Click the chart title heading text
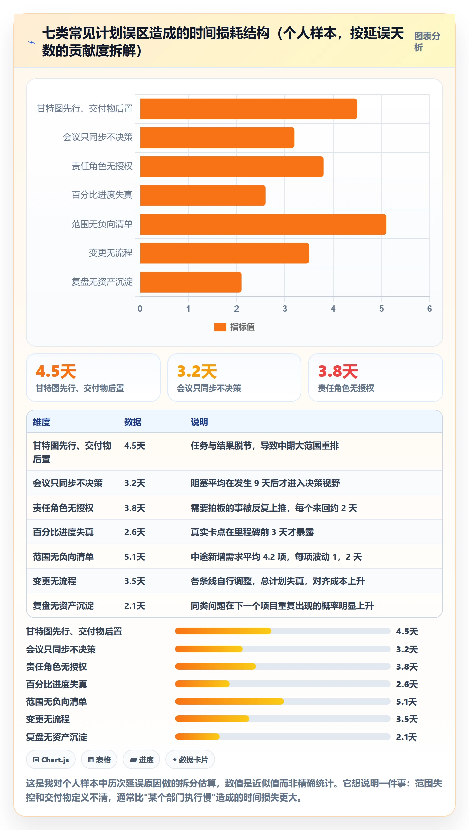This screenshot has height=830, width=469. (x=223, y=42)
